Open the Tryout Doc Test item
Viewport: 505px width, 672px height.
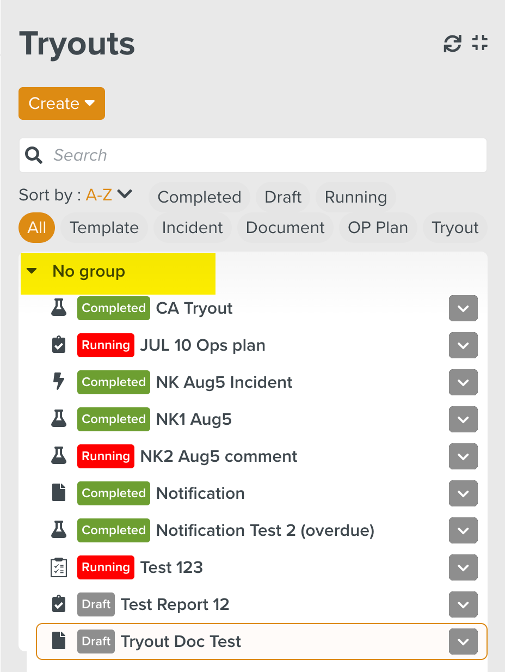coord(181,642)
